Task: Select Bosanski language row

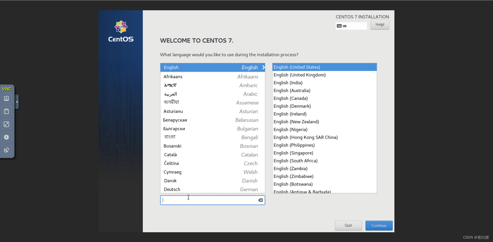Action: [213, 146]
